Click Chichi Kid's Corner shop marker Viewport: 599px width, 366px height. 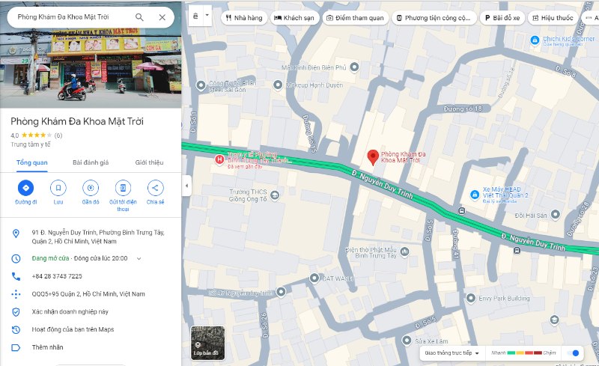(x=535, y=40)
